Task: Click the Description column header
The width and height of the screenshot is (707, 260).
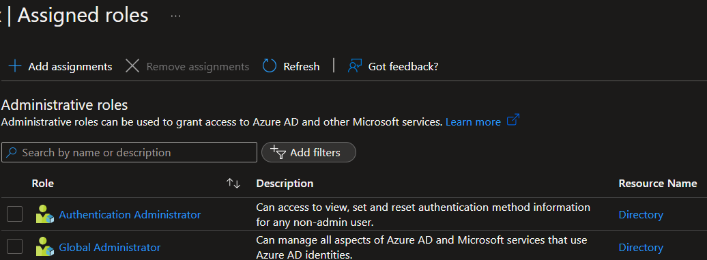Action: 285,184
